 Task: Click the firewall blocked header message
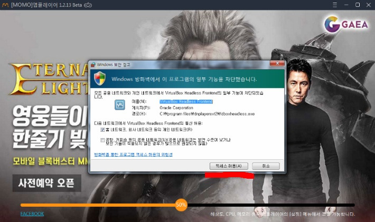[184, 79]
